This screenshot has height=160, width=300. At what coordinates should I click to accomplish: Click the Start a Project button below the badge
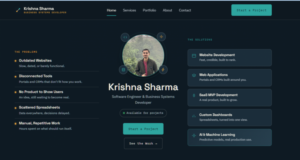pos(143,129)
